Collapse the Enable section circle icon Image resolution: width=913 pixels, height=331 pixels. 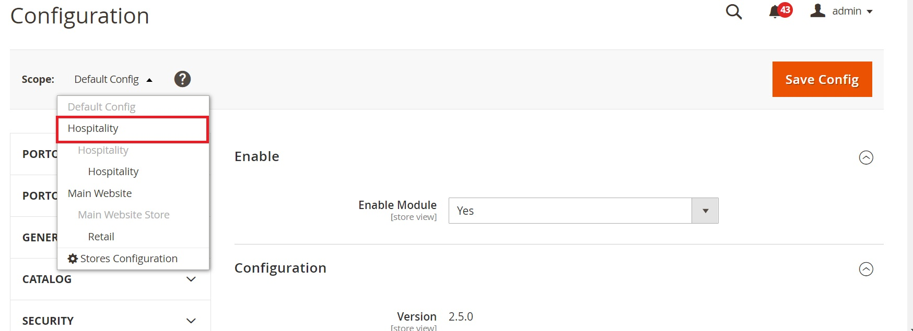pyautogui.click(x=865, y=157)
